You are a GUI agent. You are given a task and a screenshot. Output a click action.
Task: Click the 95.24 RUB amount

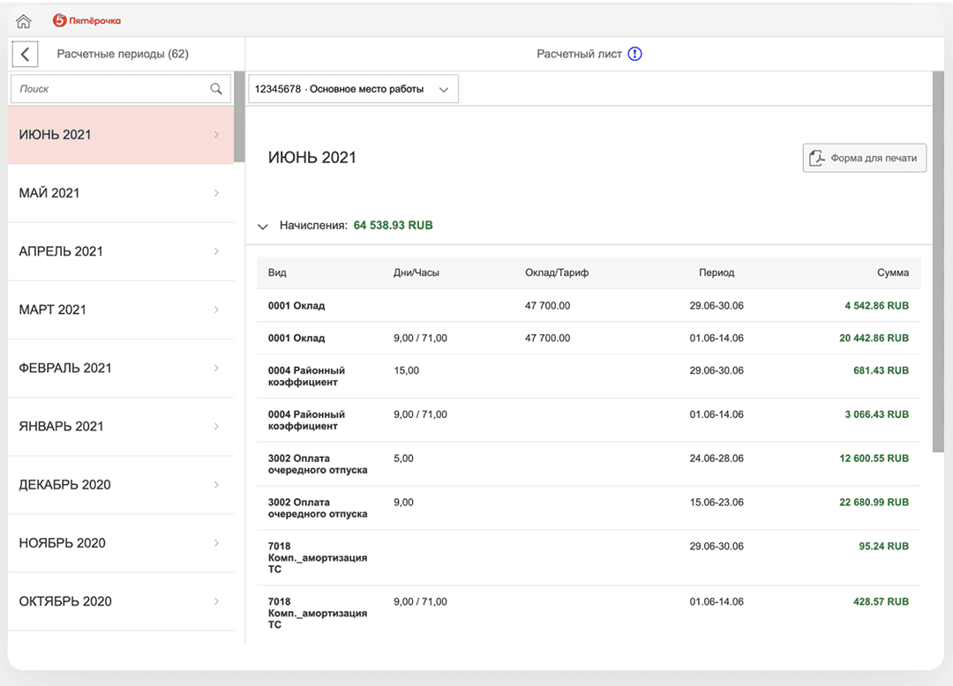pos(883,546)
